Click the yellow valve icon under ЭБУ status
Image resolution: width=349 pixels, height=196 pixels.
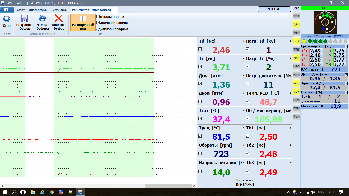[304, 41]
